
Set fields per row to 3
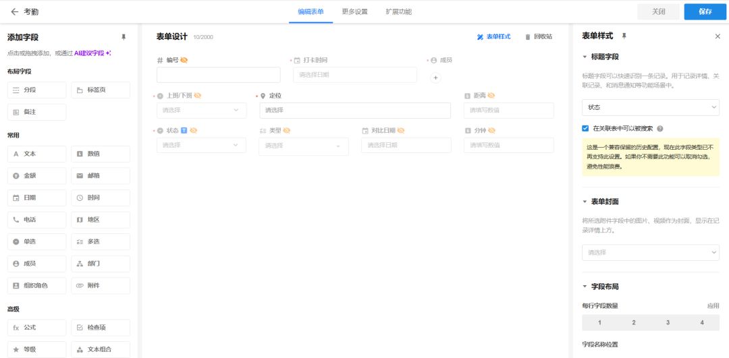[x=668, y=323]
